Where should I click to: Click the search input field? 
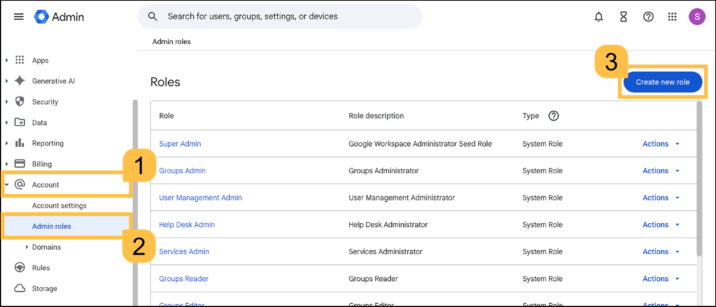click(x=280, y=16)
